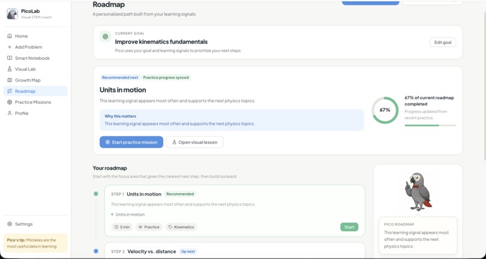Click the Edit goal button
Screen dimensions: 486x259
pyautogui.click(x=443, y=42)
